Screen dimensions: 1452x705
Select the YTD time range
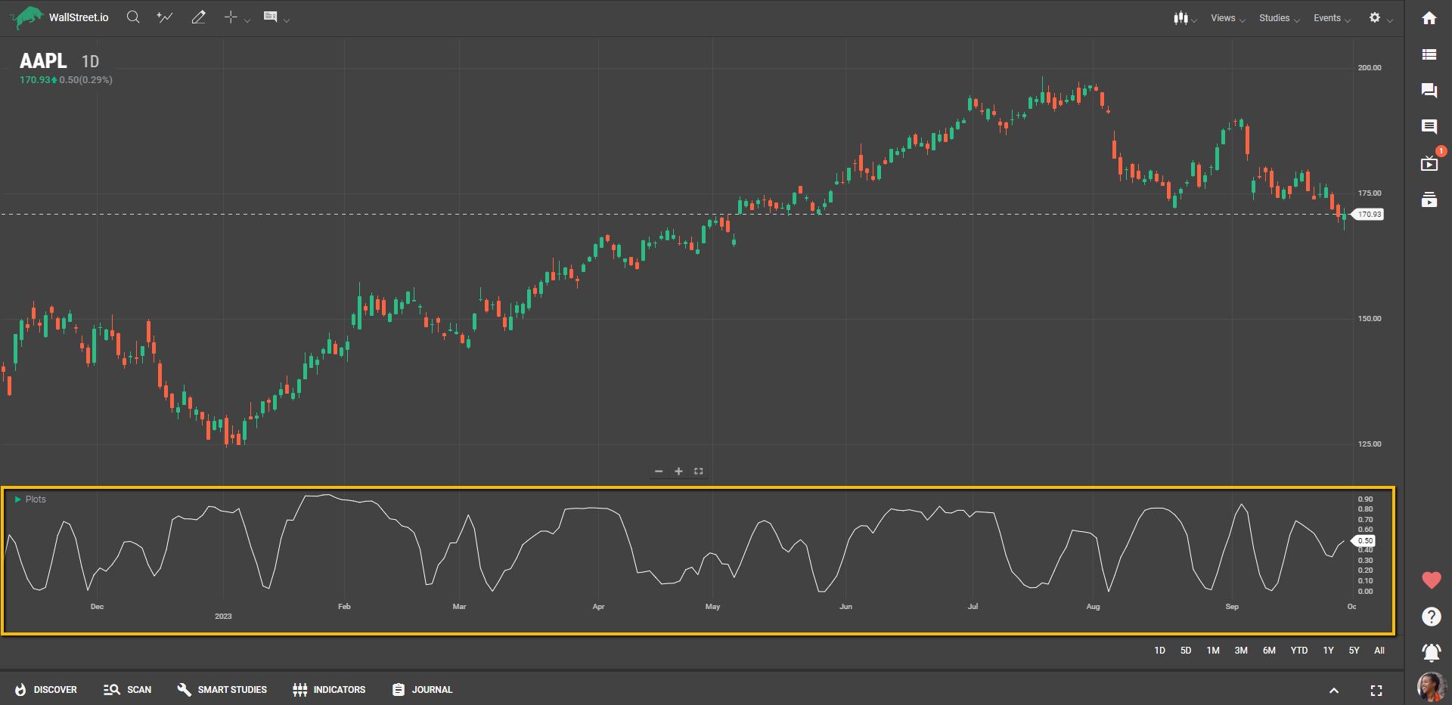1299,651
